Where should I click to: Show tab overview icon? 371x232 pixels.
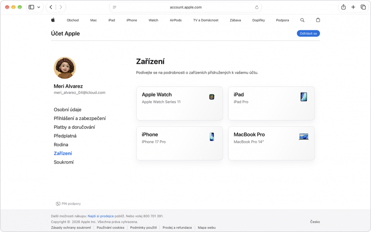(363, 7)
